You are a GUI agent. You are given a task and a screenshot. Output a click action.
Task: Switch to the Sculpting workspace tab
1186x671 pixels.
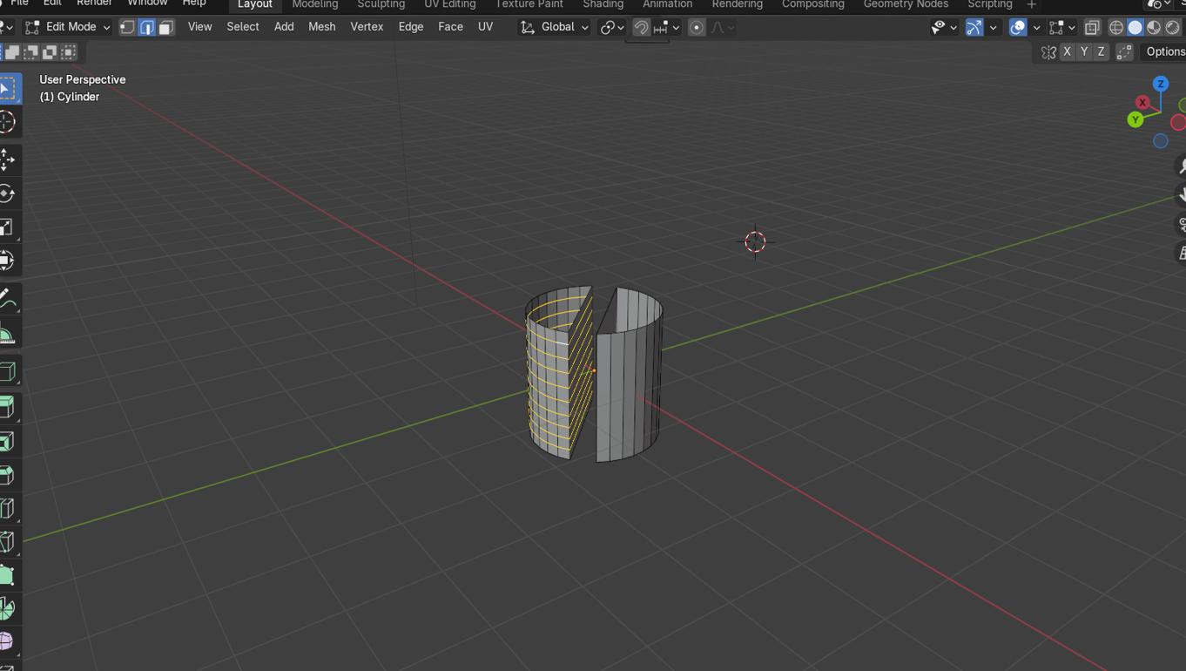point(381,4)
